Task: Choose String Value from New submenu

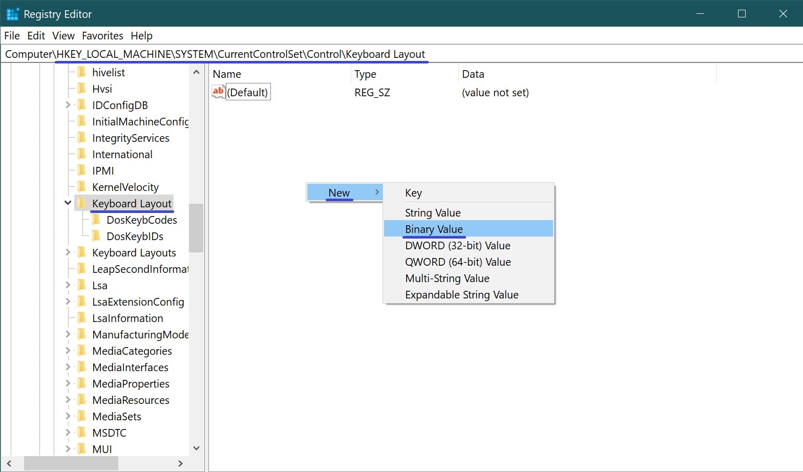Action: pyautogui.click(x=469, y=212)
